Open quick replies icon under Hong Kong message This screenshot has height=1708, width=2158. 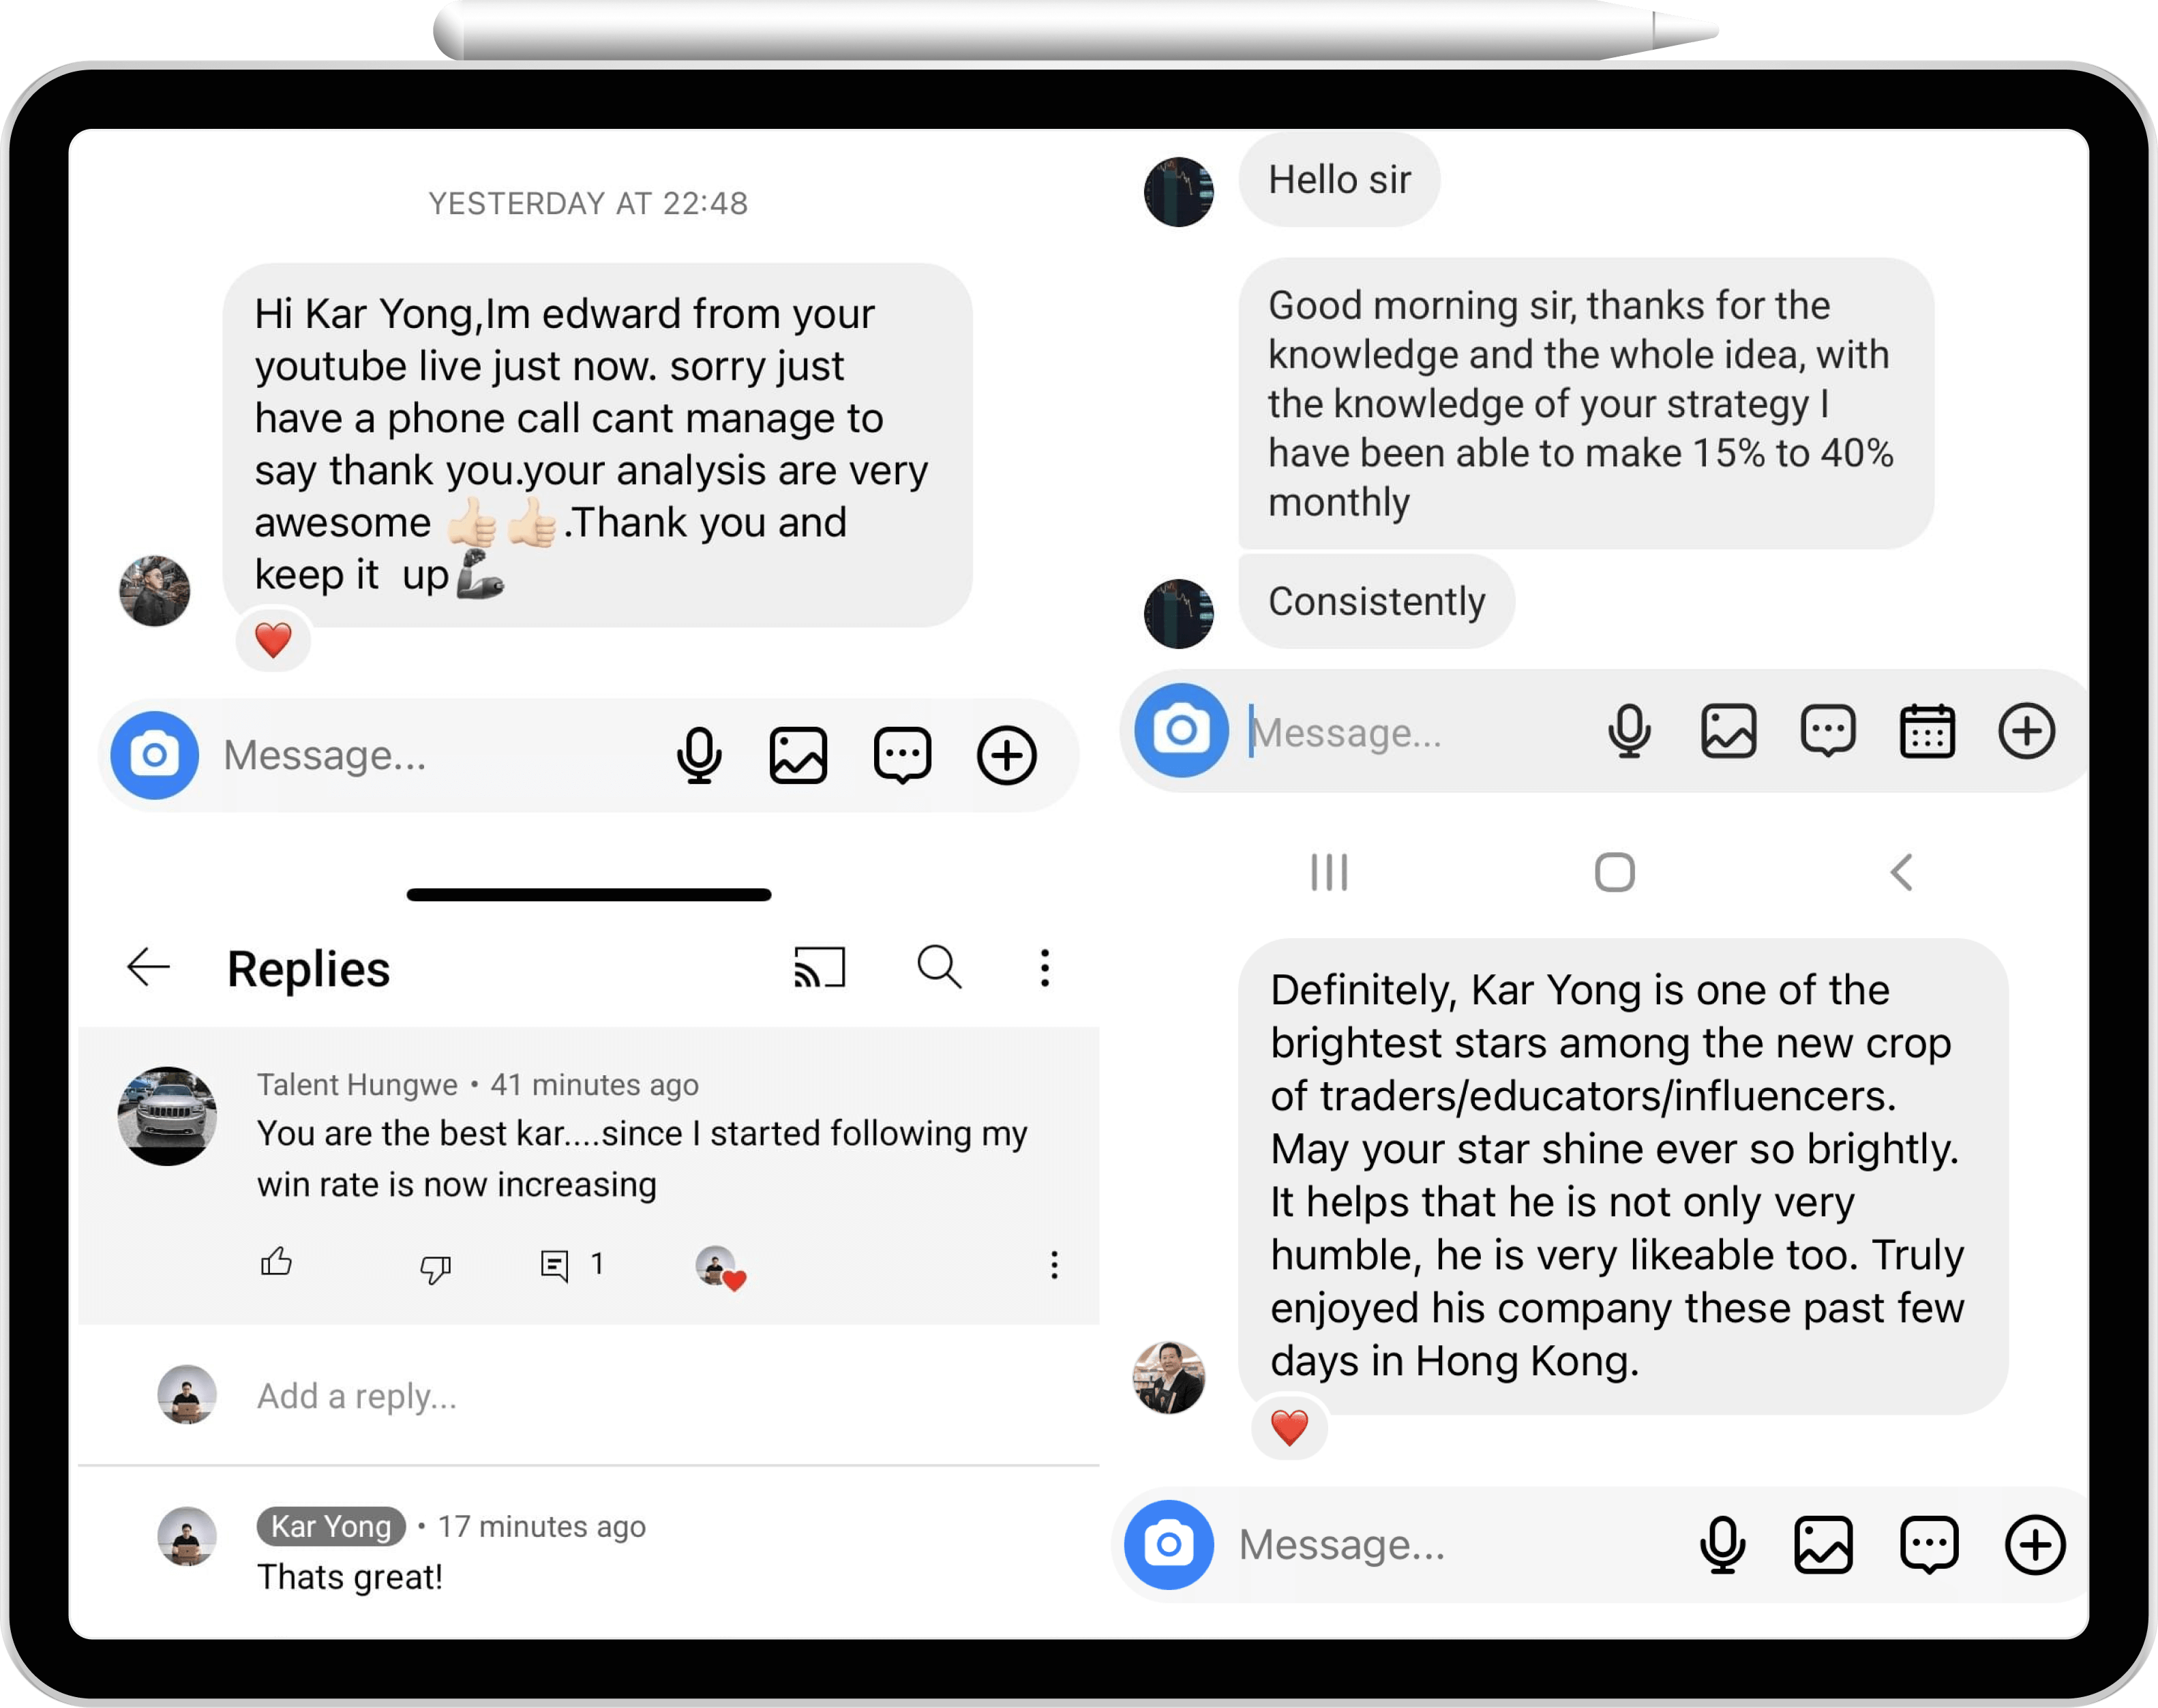pyautogui.click(x=1929, y=1545)
